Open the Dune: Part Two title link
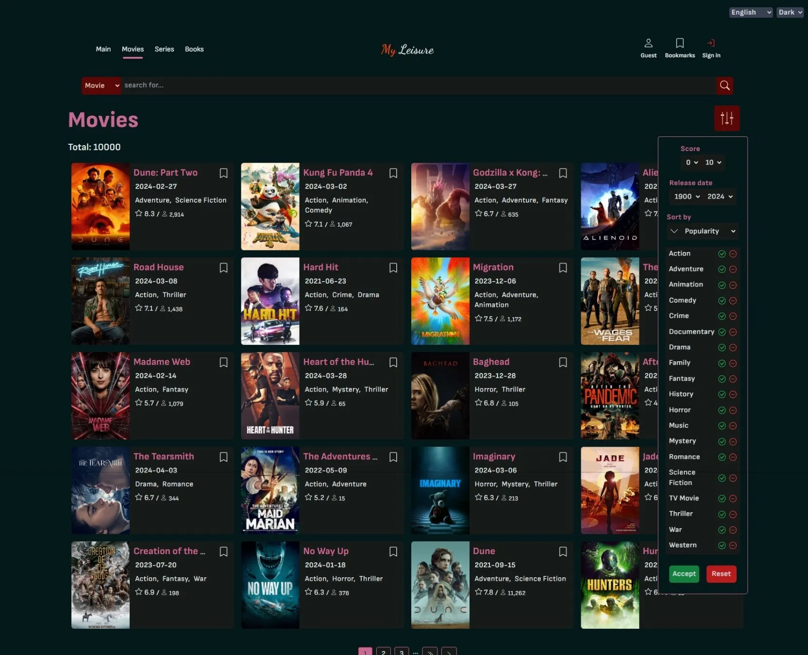This screenshot has width=808, height=655. click(x=166, y=172)
